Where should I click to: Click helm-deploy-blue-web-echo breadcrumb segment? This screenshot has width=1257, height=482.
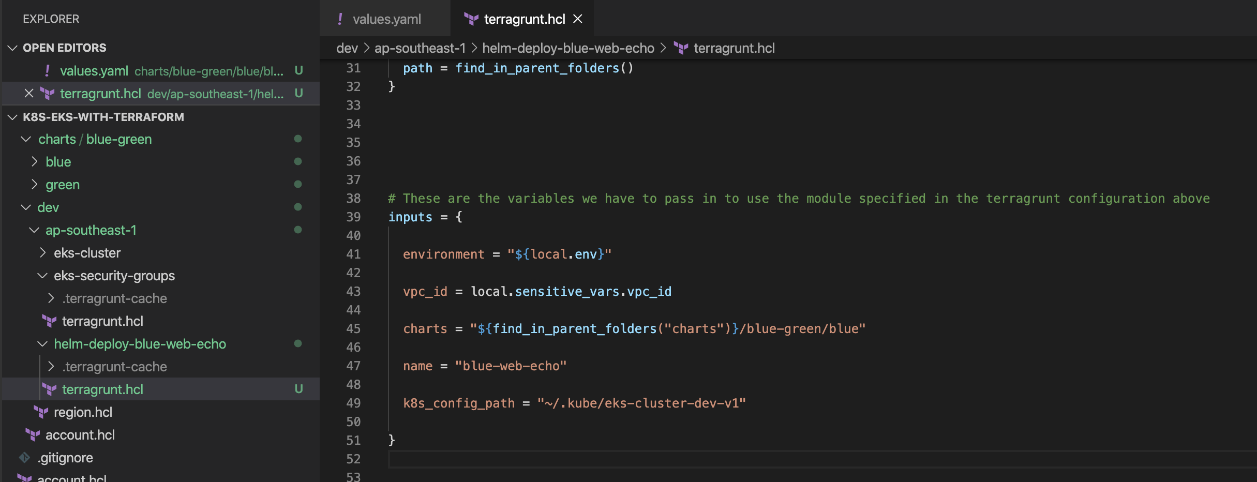click(568, 48)
